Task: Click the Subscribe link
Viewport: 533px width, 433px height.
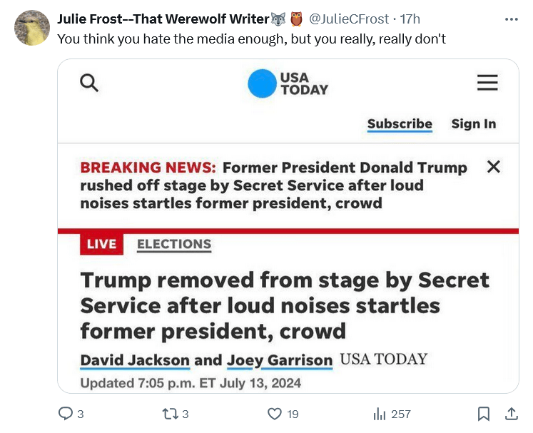Action: tap(400, 123)
